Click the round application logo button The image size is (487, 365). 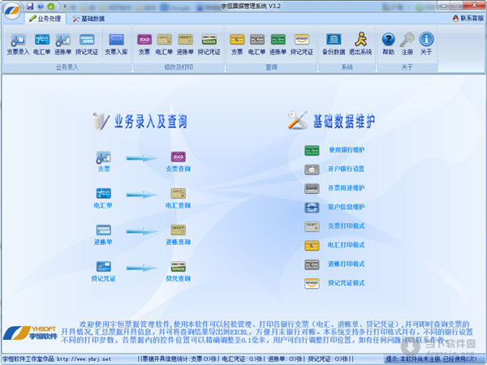(12, 10)
